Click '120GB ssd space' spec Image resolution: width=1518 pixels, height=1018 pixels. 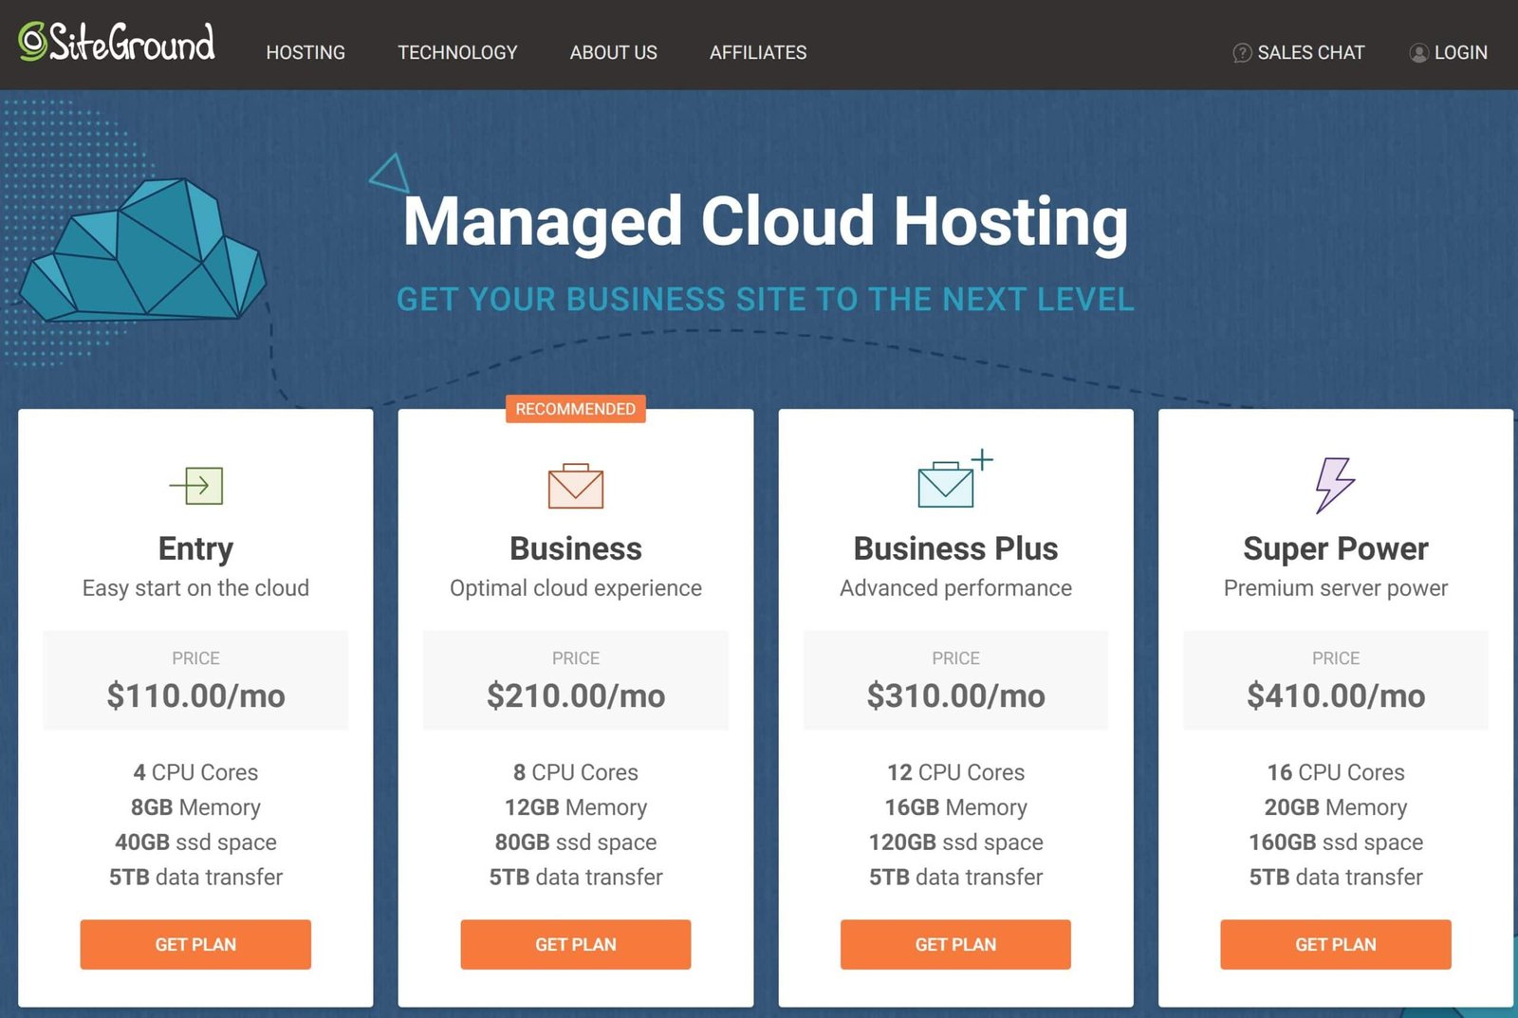tap(955, 842)
